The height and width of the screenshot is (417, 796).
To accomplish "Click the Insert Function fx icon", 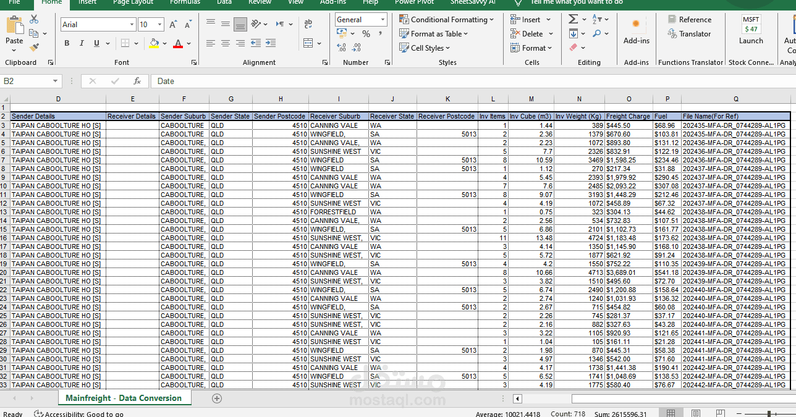I will [x=137, y=81].
